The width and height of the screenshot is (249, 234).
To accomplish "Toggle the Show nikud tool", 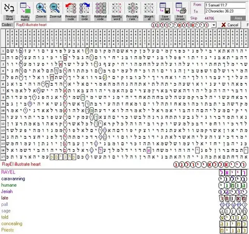I will pyautogui.click(x=9, y=11).
